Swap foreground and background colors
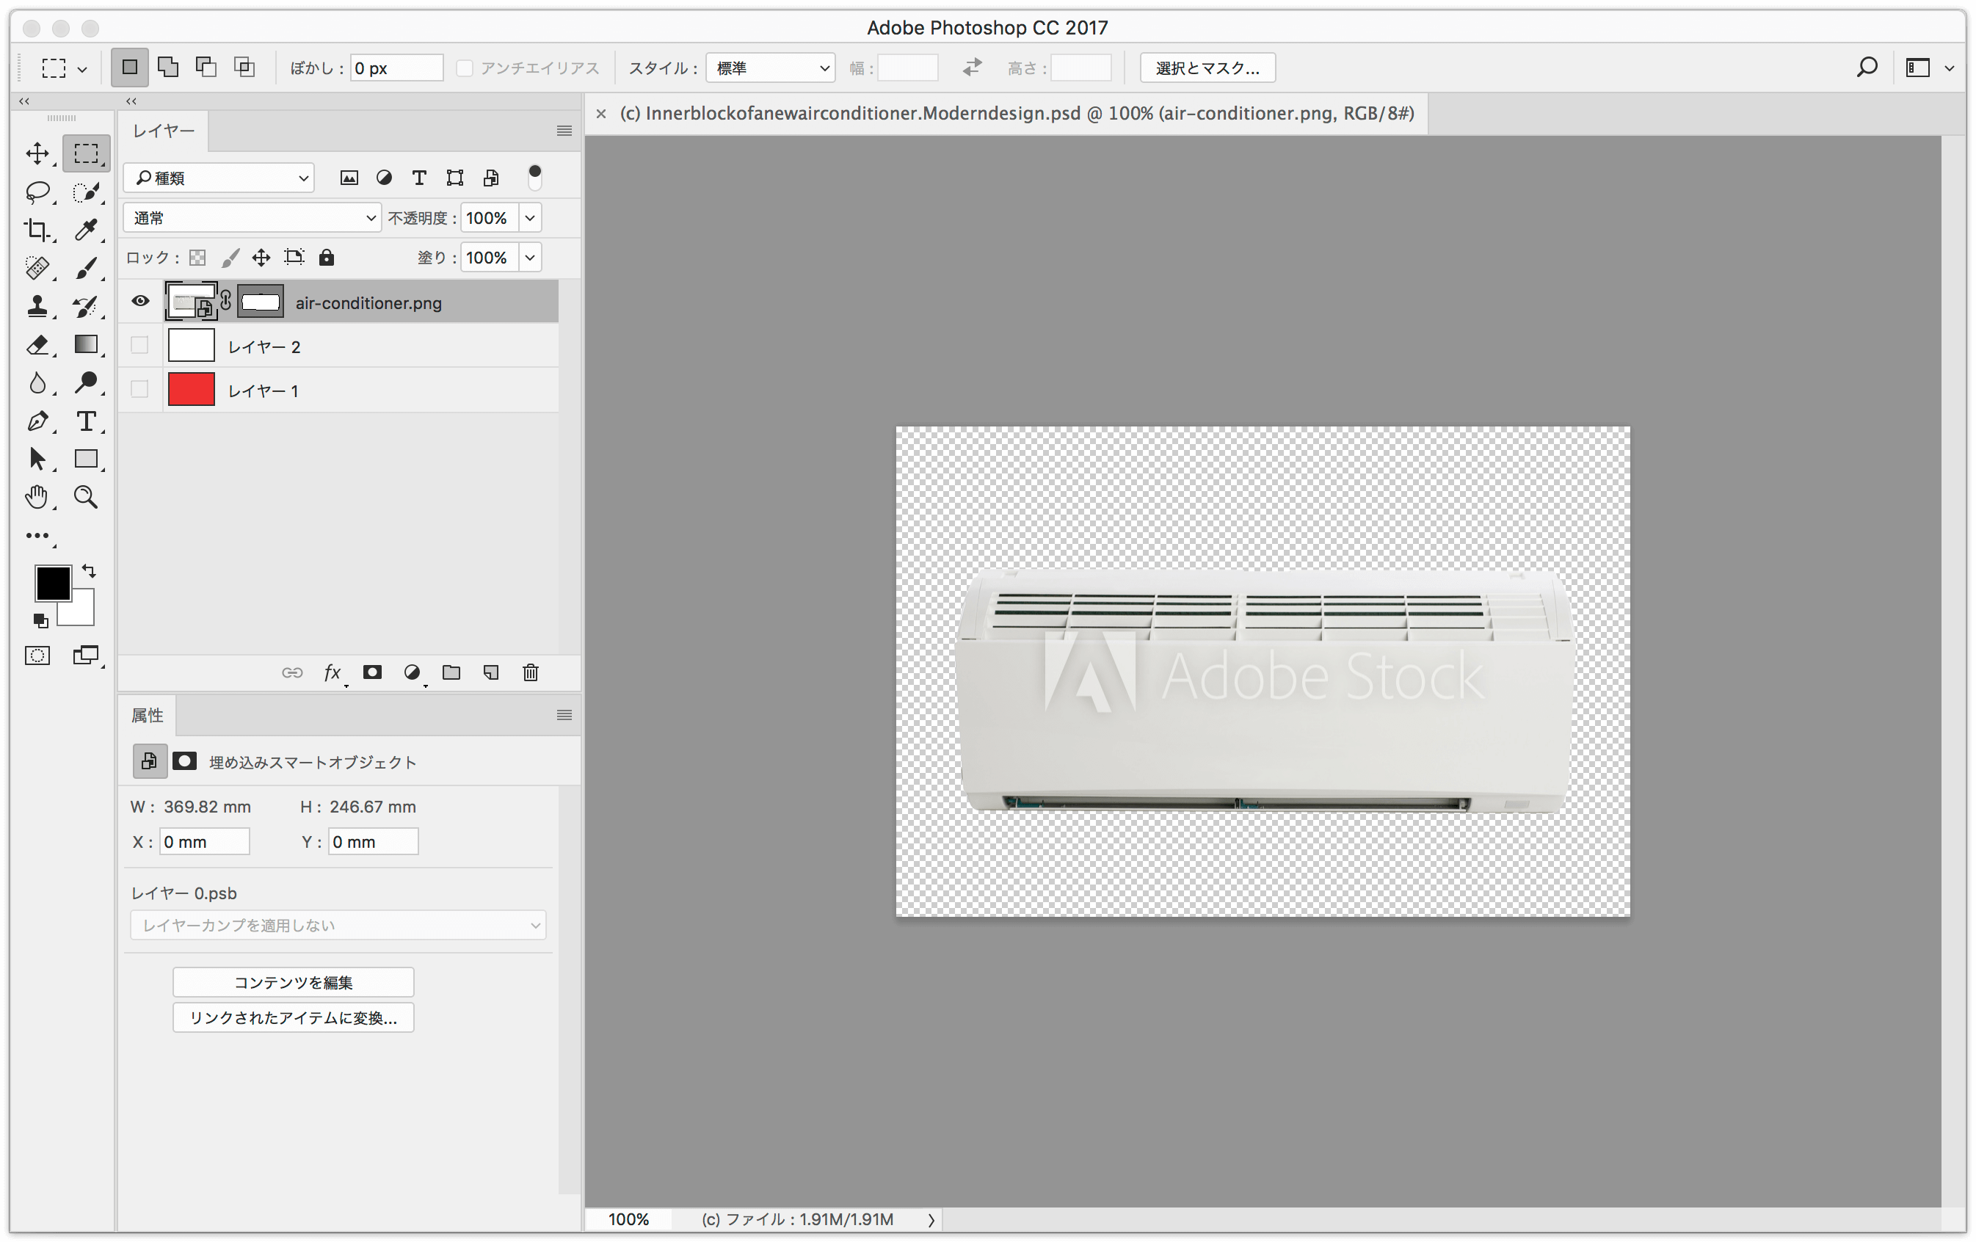The image size is (1976, 1242). click(89, 570)
